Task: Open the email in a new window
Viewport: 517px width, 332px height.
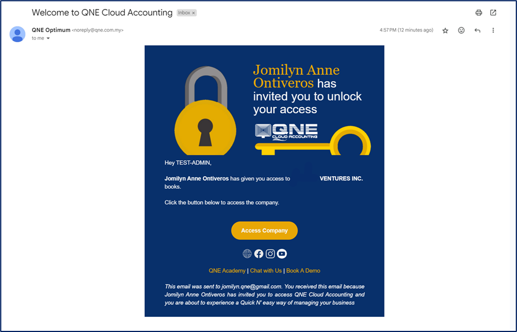Action: [493, 12]
